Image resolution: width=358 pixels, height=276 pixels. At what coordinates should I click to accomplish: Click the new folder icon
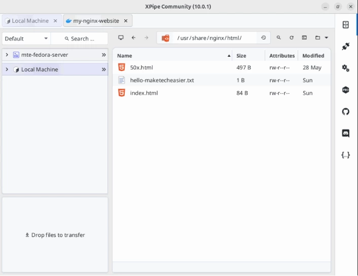coord(317,37)
